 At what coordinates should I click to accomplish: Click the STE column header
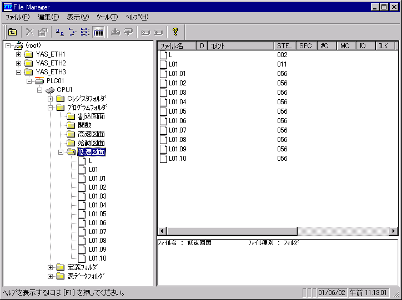point(285,46)
